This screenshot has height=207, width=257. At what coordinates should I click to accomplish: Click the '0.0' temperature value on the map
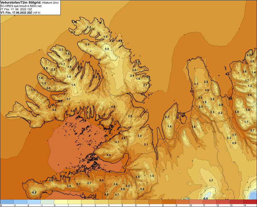(107, 49)
